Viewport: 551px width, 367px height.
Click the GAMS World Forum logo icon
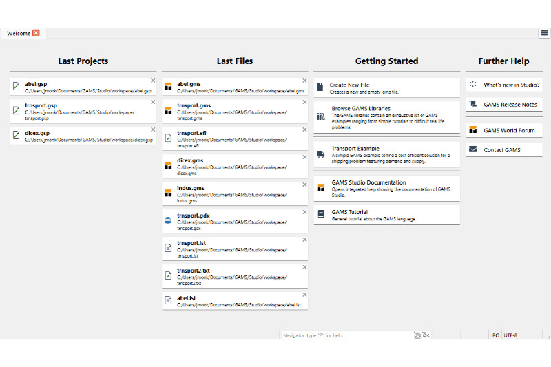coord(473,129)
